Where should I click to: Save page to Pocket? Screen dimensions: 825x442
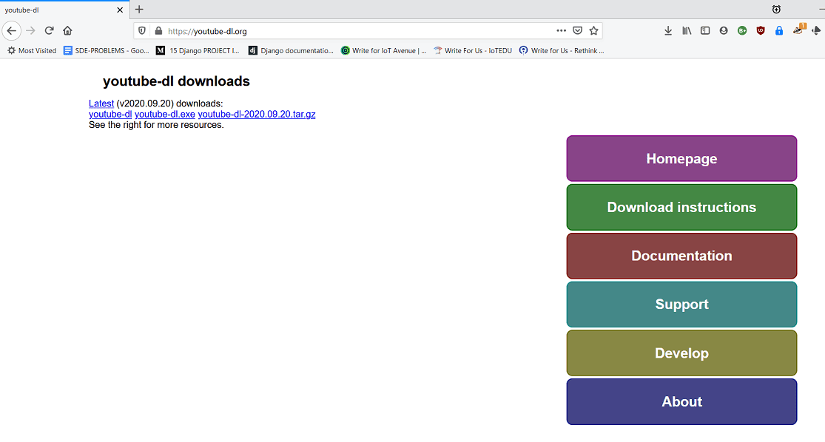pos(578,30)
